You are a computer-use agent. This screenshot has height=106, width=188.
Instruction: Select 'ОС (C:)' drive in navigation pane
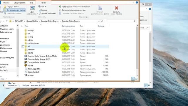3,67
